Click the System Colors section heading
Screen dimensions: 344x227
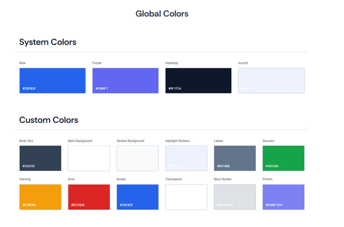pyautogui.click(x=48, y=42)
